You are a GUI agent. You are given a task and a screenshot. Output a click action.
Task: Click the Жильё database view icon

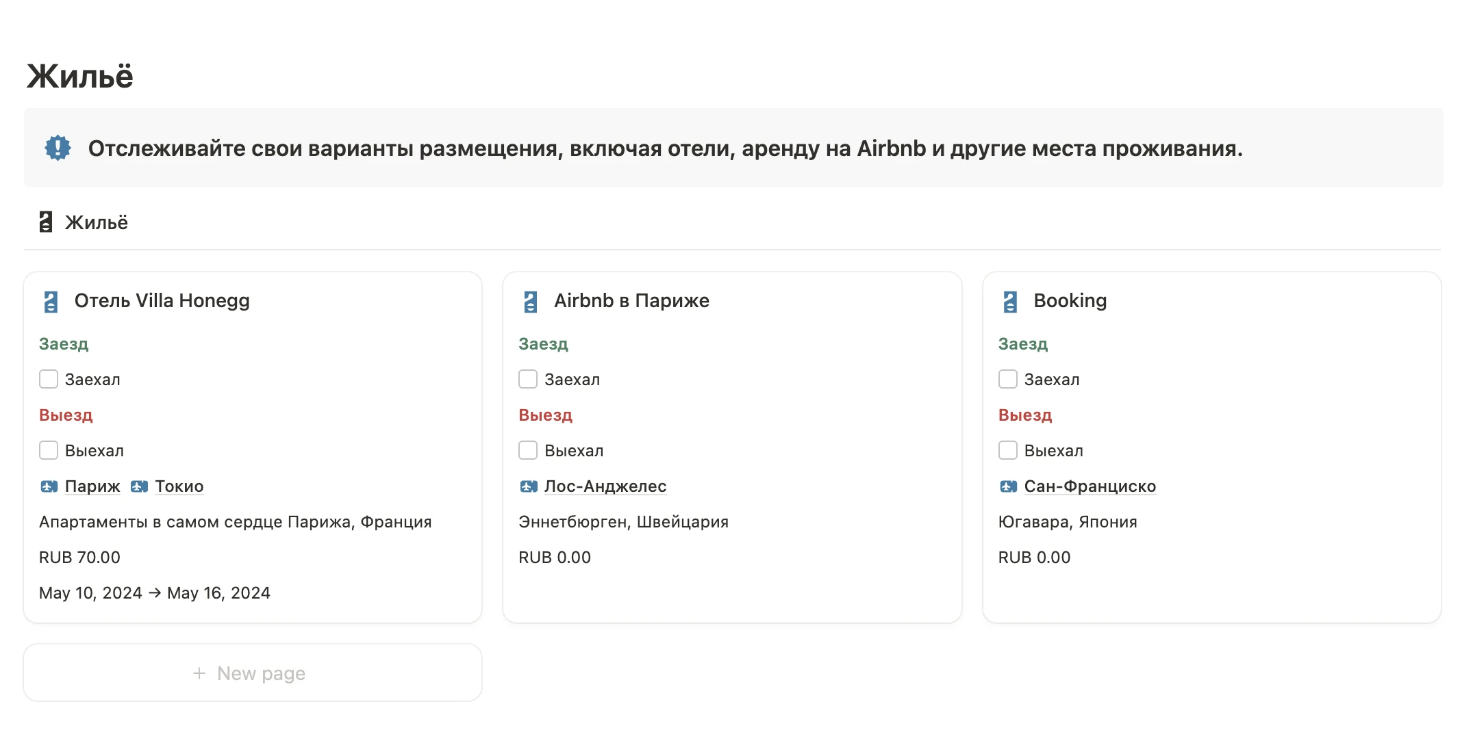point(46,222)
